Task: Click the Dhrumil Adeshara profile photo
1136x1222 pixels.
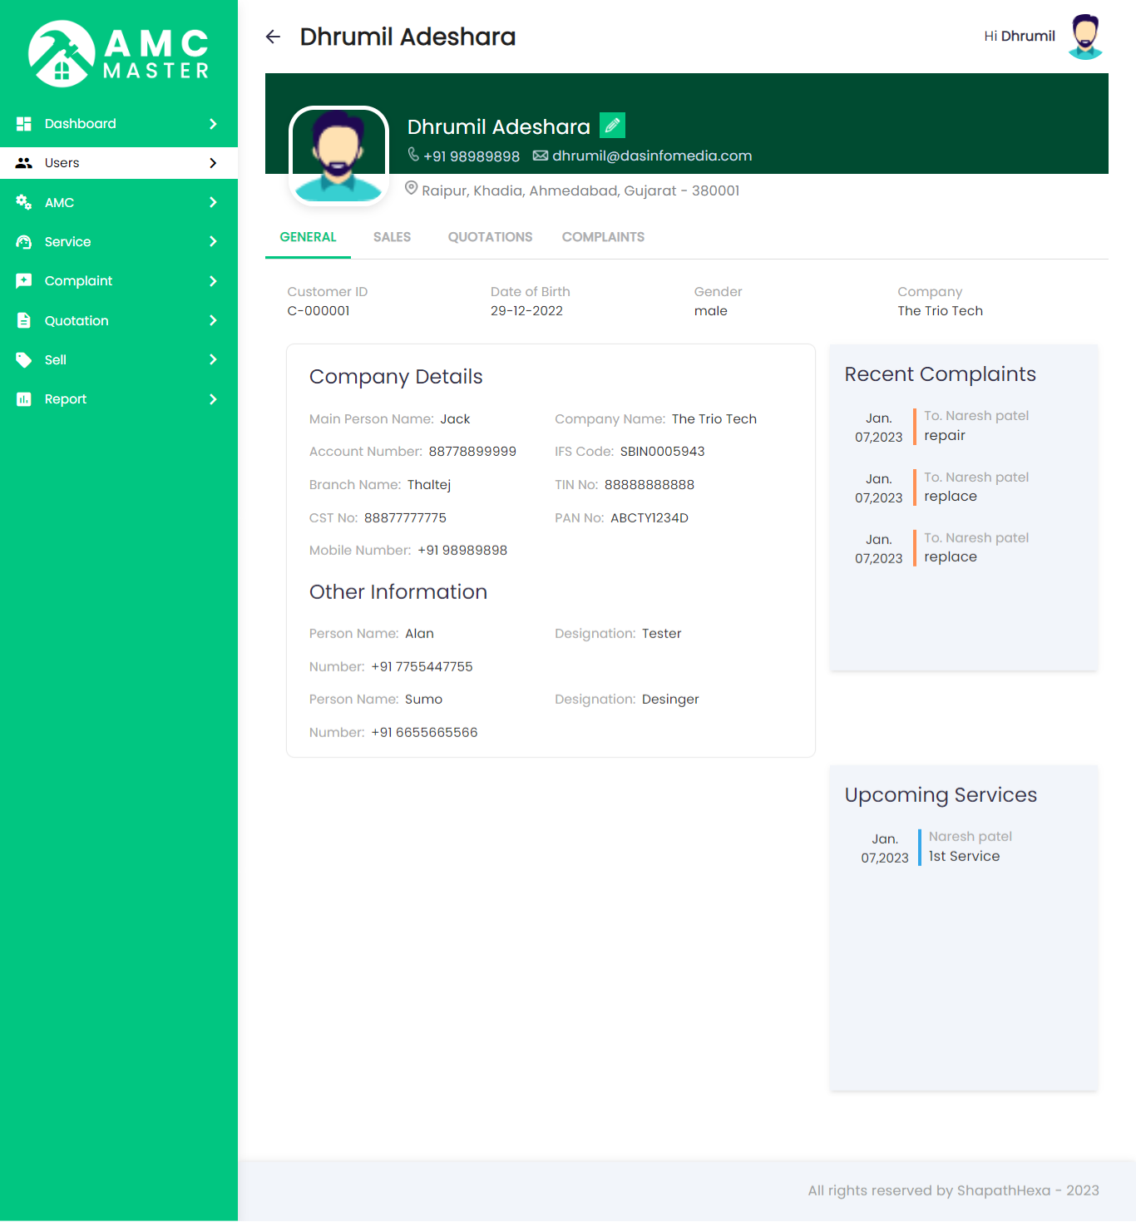Action: click(338, 155)
